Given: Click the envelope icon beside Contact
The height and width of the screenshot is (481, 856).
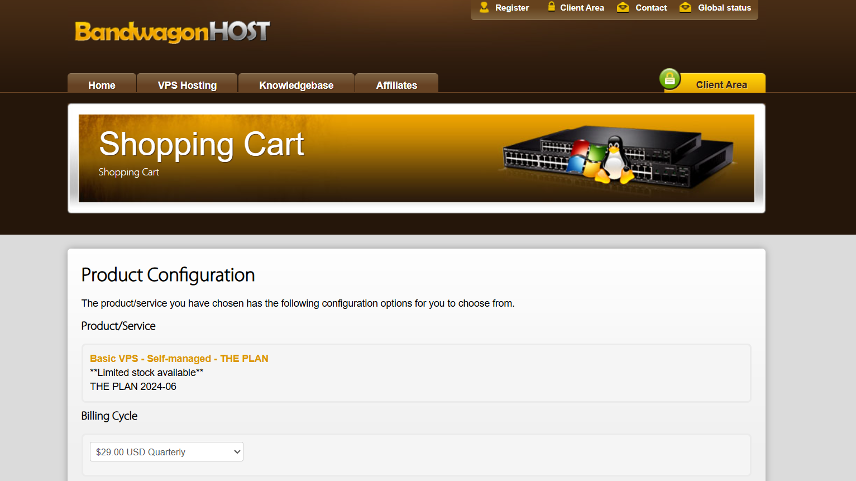Looking at the screenshot, I should pos(623,7).
